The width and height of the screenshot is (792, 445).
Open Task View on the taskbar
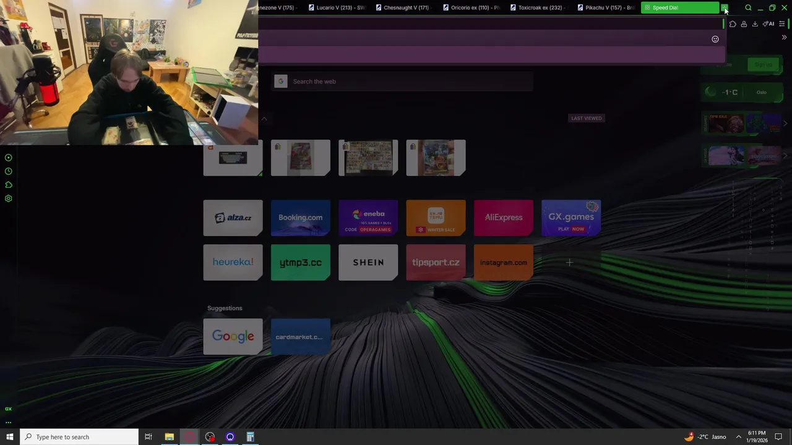148,437
